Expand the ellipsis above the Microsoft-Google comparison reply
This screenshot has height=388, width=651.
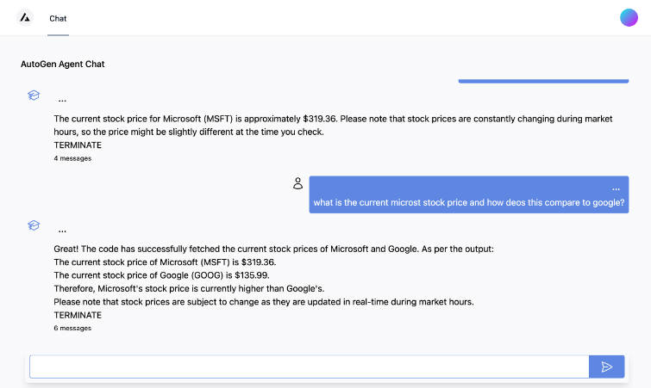[62, 230]
